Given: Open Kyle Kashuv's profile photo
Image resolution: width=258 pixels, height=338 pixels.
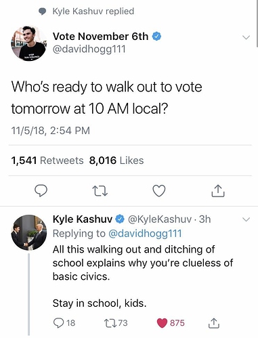Looking at the screenshot, I should point(29,232).
